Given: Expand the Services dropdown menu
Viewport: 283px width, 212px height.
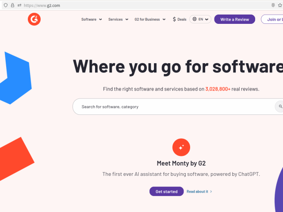Looking at the screenshot, I should point(118,19).
